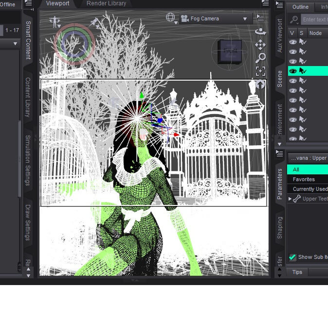This screenshot has width=328, height=321.
Task: Click the frame selection bracket icon
Action: [x=260, y=71]
